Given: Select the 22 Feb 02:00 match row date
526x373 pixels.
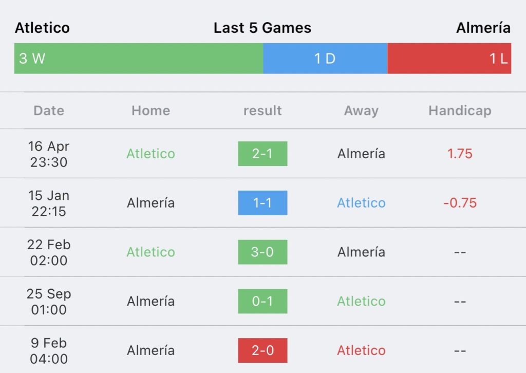Looking at the screenshot, I should (x=49, y=252).
